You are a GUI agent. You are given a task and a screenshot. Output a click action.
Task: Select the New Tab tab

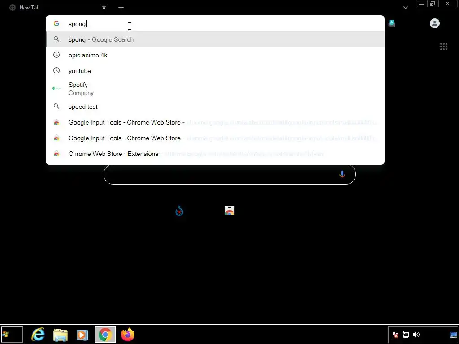point(58,8)
